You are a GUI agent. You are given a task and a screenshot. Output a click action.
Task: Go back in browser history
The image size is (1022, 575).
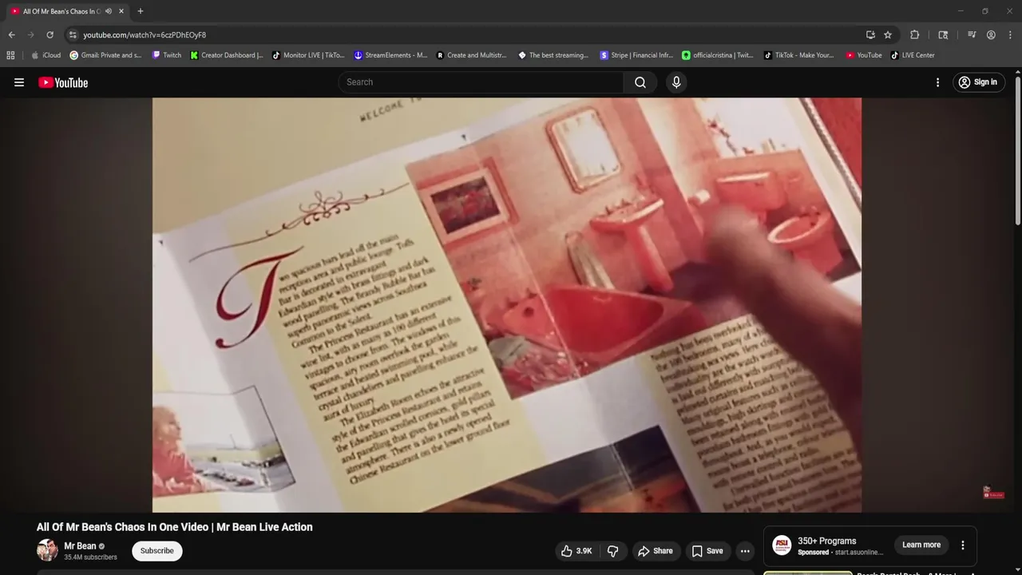coord(11,35)
